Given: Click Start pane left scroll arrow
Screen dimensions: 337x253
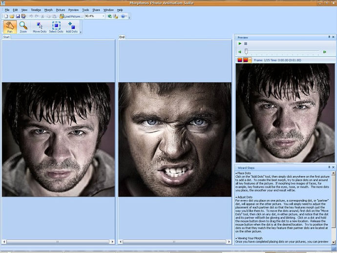Looking at the screenshot, I should [x=4, y=242].
